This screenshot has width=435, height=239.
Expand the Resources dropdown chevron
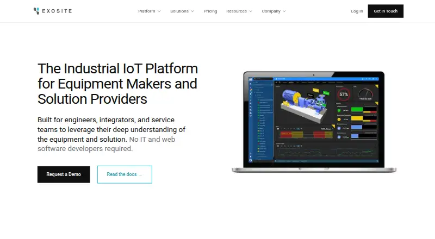[251, 11]
